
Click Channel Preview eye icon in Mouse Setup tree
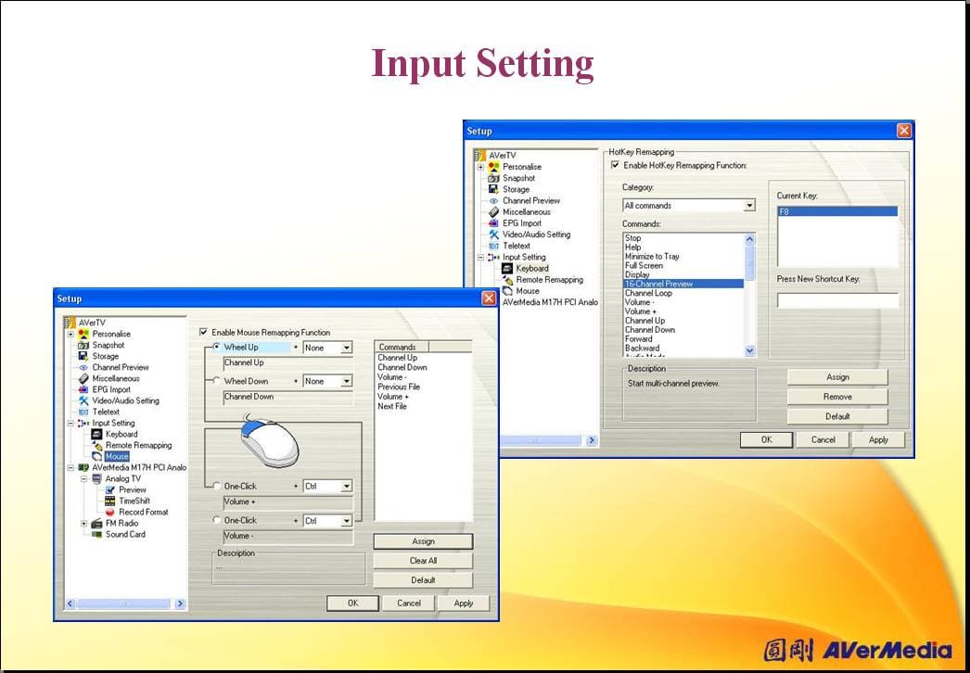pyautogui.click(x=83, y=367)
